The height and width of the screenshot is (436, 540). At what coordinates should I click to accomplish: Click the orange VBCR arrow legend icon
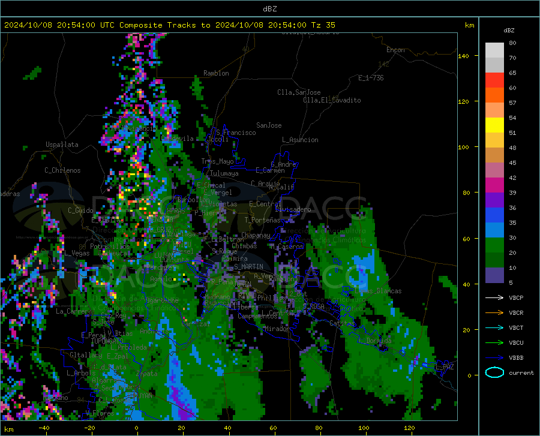(494, 312)
